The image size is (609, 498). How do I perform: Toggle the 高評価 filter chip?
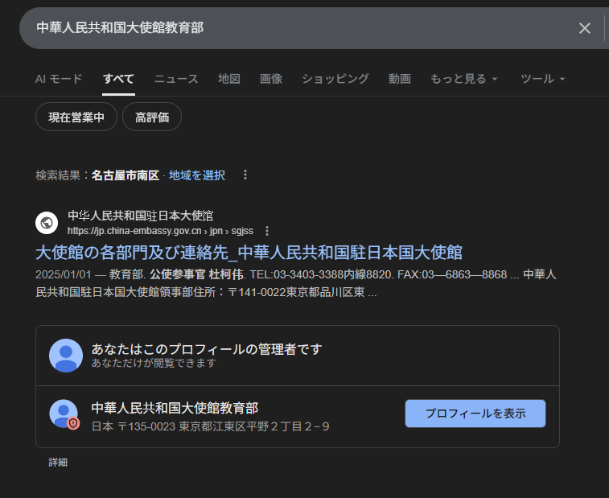[x=152, y=117]
